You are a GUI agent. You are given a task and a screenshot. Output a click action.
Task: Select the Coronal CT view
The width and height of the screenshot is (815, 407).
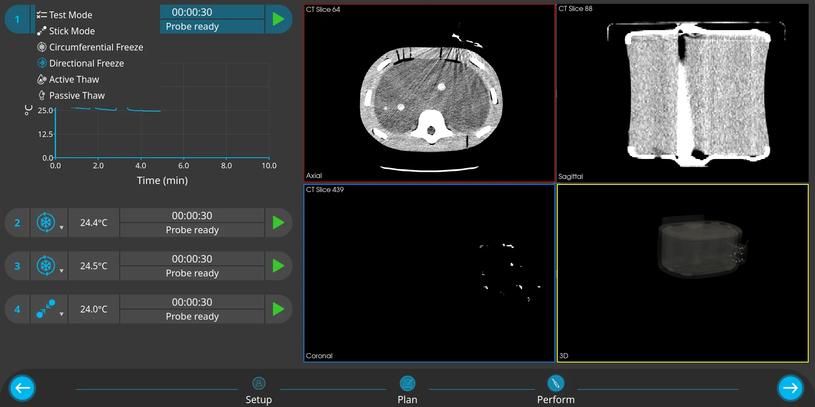point(429,273)
